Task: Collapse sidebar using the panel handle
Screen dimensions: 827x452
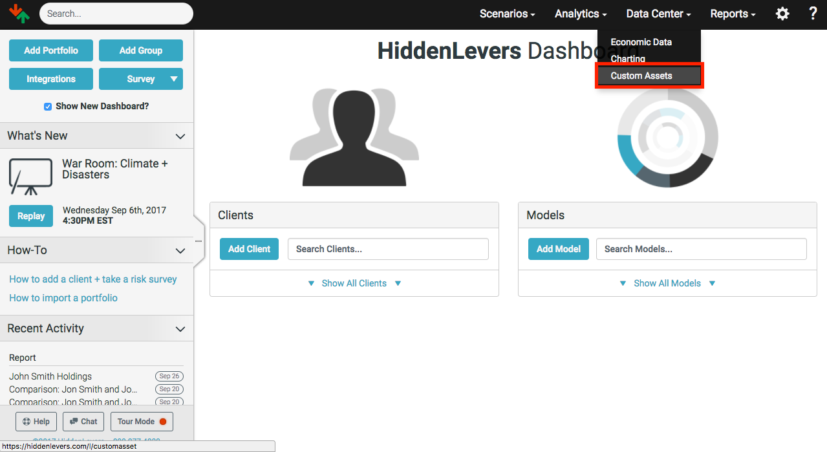Action: [x=199, y=241]
